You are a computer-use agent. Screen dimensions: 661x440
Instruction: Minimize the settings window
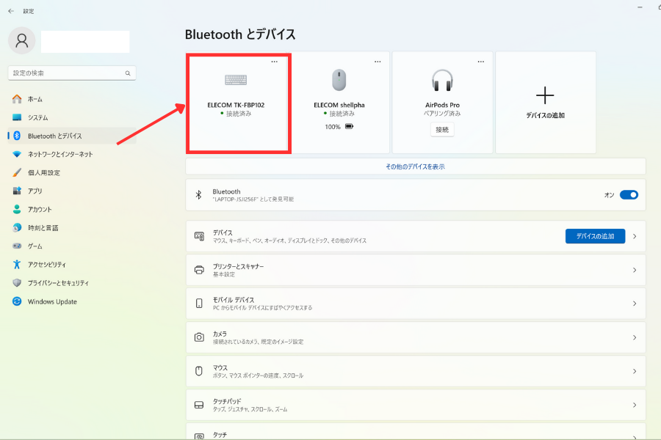click(640, 7)
